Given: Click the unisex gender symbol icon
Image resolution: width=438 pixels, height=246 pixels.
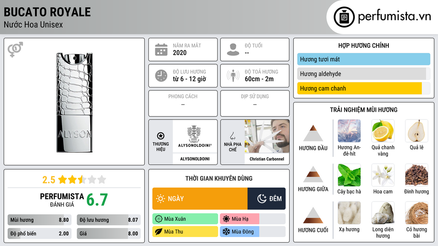Looking at the screenshot, I should pos(15,50).
